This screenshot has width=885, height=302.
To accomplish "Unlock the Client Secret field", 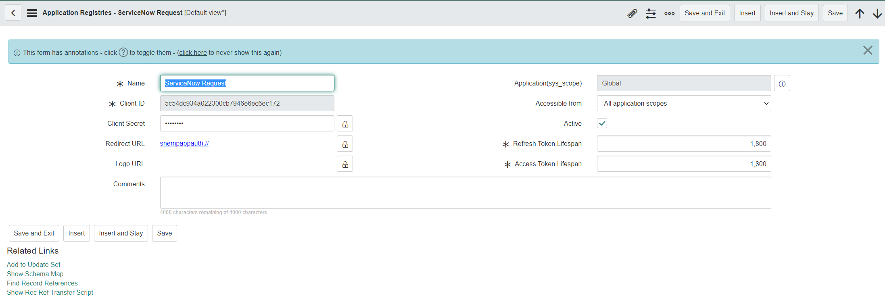I will [x=345, y=123].
